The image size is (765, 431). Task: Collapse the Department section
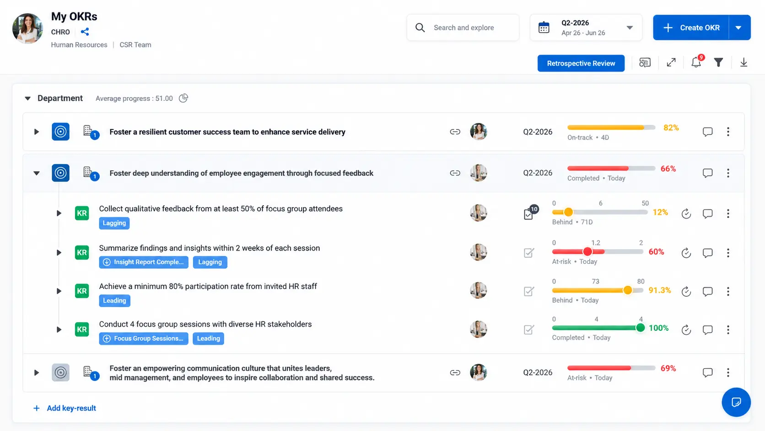click(x=27, y=98)
